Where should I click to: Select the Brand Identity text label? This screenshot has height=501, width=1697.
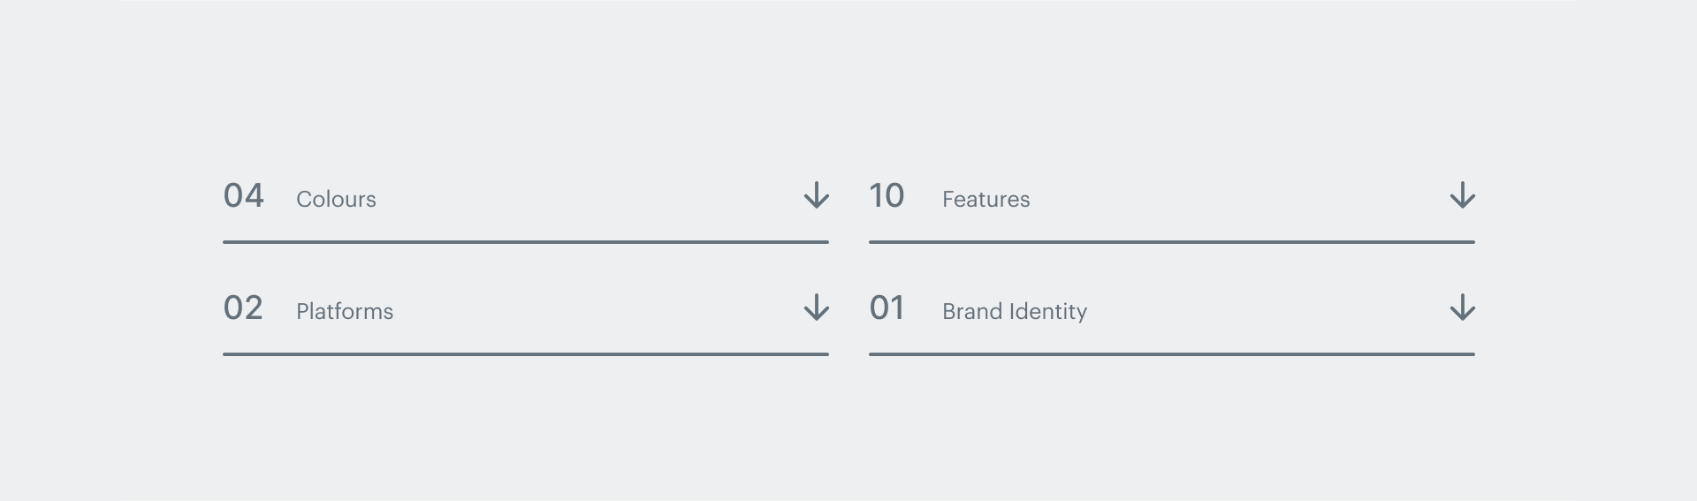pos(1015,311)
